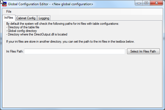Click the Select Ini Files Path button

point(143,51)
